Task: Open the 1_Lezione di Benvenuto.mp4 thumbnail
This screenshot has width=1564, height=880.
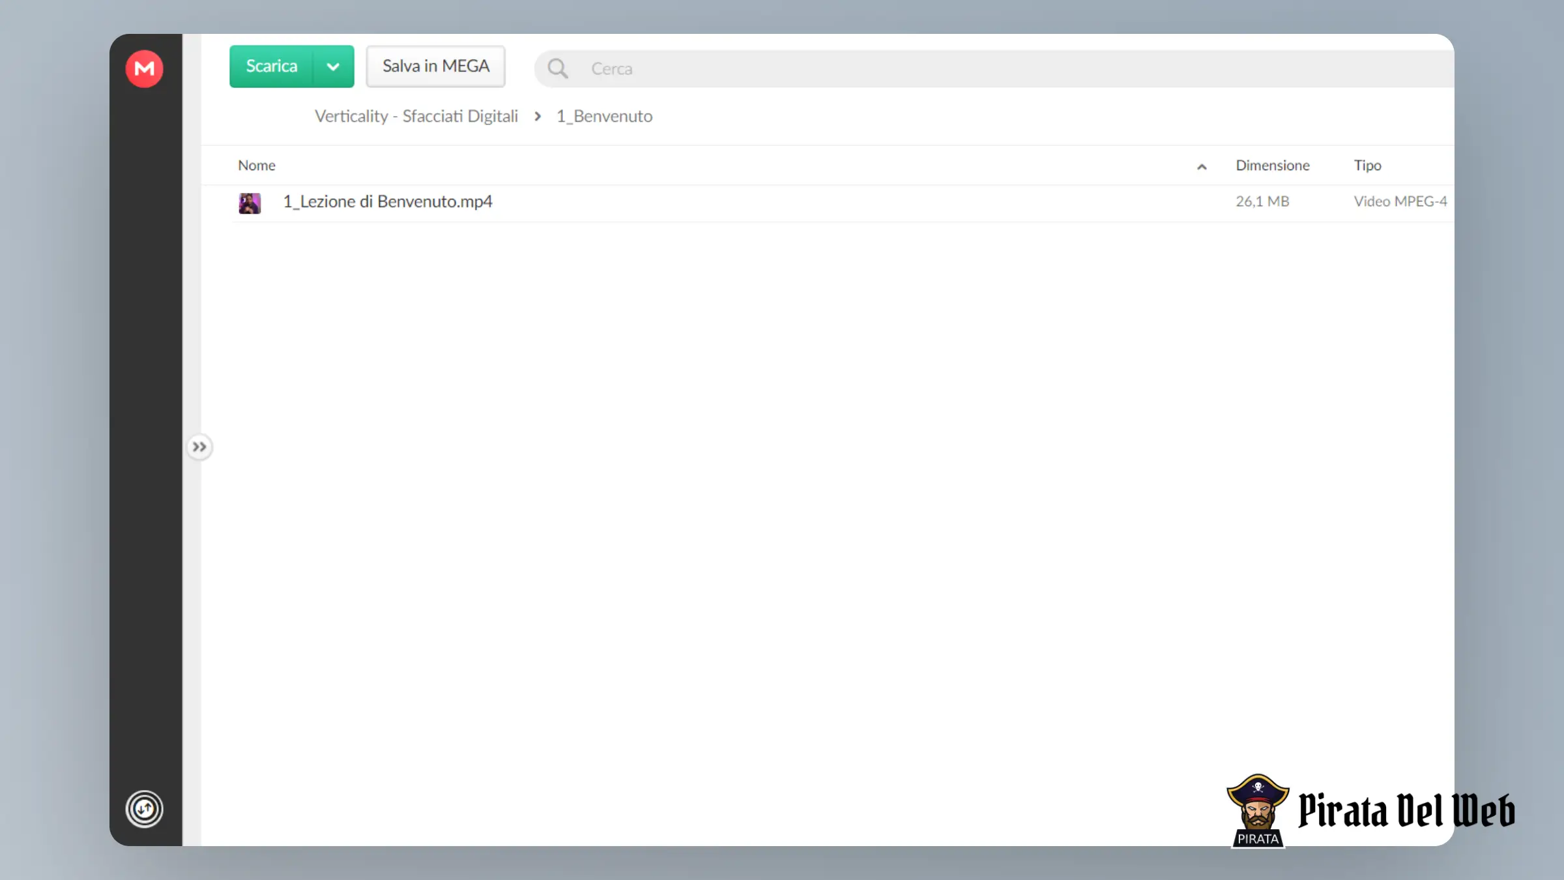Action: click(250, 203)
